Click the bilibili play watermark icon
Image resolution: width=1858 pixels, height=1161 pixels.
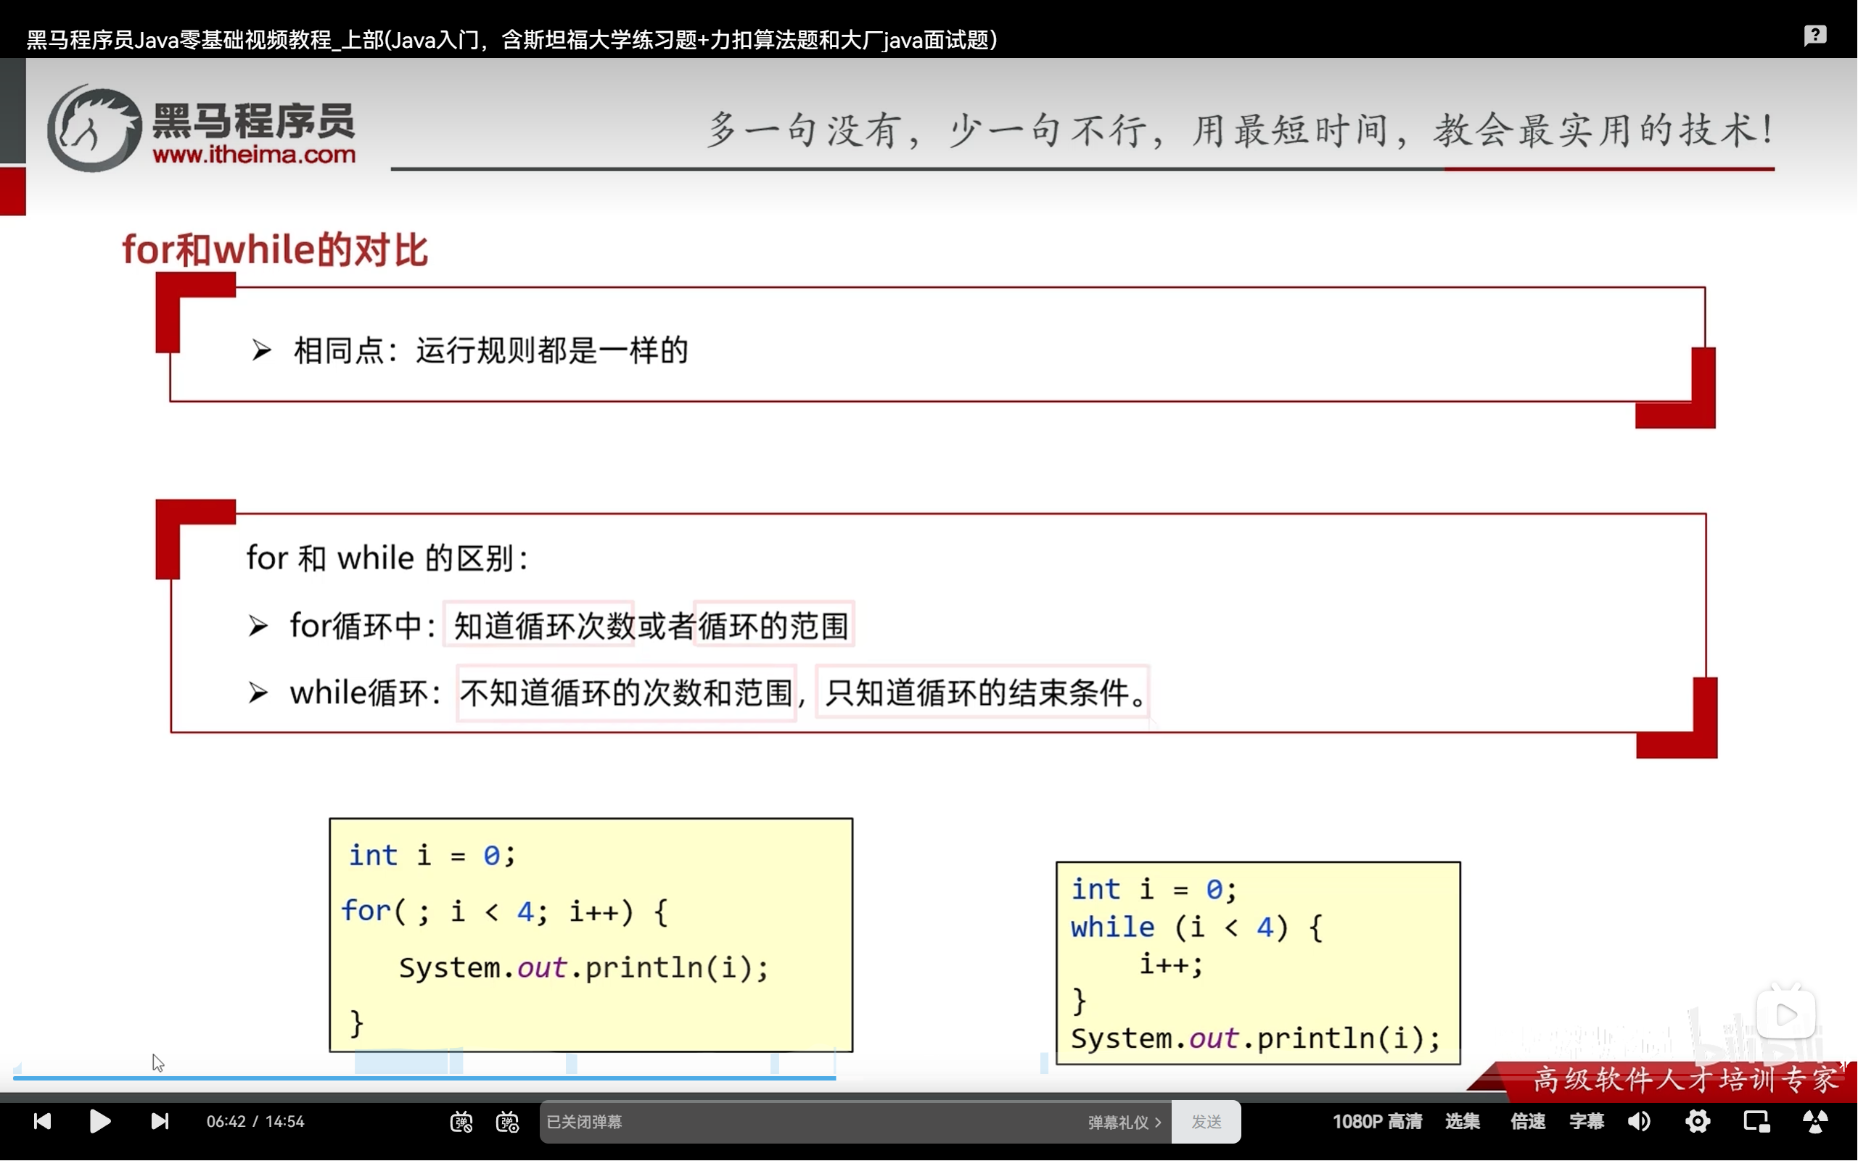[1785, 1015]
